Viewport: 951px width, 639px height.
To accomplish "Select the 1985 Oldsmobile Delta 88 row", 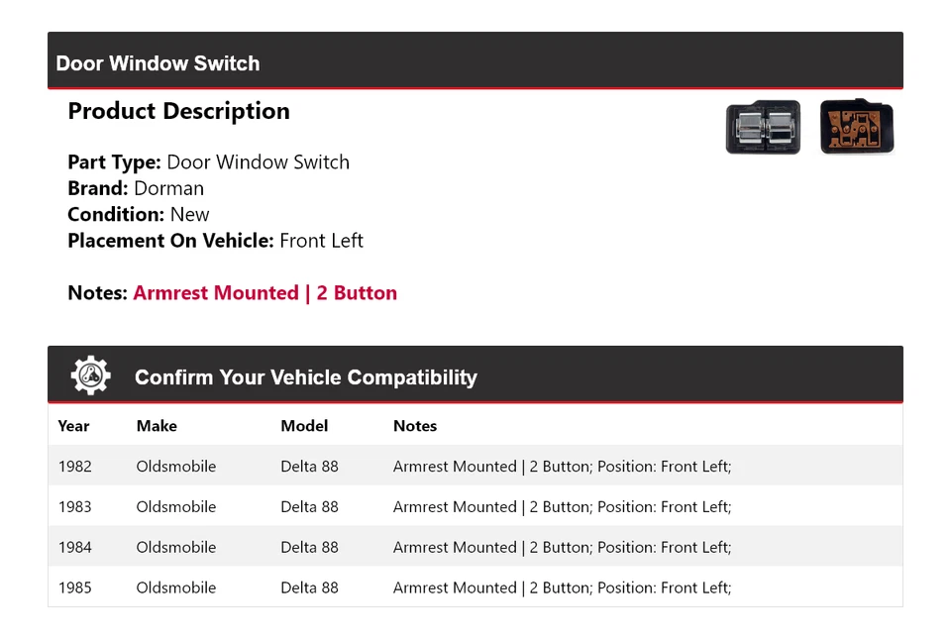I will coord(475,587).
